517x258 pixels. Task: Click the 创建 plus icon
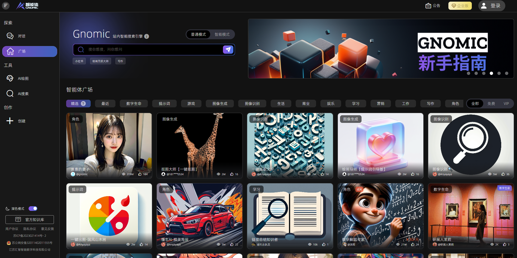pos(10,121)
